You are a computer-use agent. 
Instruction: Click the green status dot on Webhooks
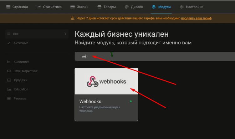click(131, 101)
